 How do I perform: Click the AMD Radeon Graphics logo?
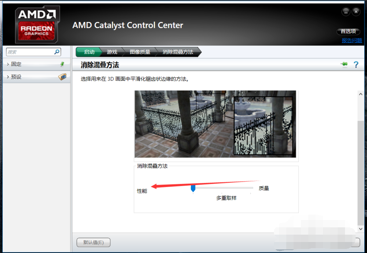pyautogui.click(x=37, y=25)
